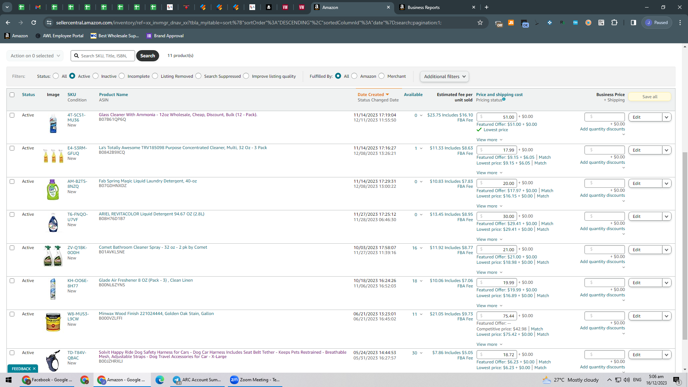Screen dimensions: 688x387
Task: Open Microsoft Edge from the taskbar
Action: [x=159, y=380]
